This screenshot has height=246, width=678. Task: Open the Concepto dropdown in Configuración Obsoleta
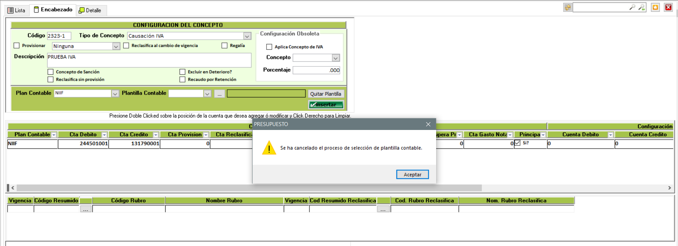pyautogui.click(x=336, y=58)
